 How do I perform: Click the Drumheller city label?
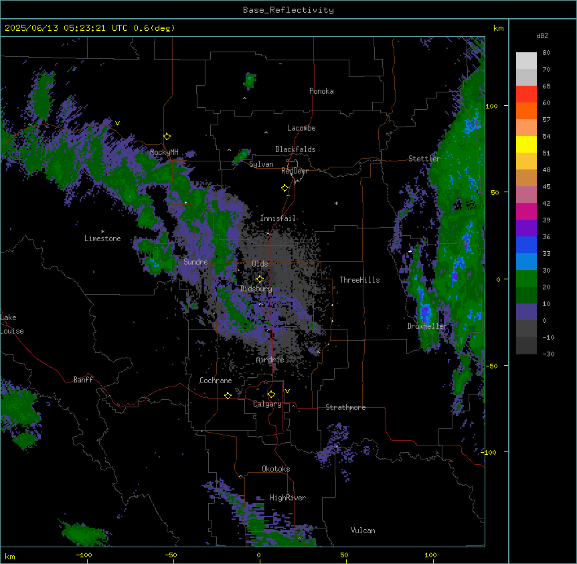427,326
